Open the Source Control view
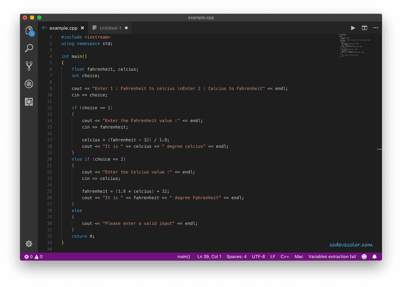 (29, 66)
